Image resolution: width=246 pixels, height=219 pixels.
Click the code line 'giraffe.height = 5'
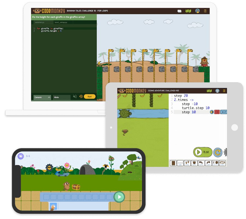point(51,31)
